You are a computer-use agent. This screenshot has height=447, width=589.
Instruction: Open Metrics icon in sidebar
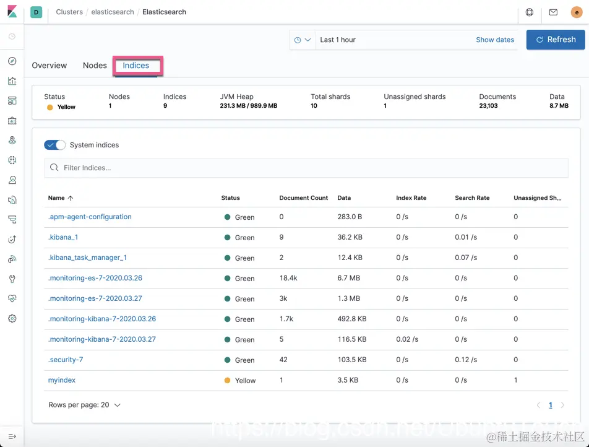12,180
